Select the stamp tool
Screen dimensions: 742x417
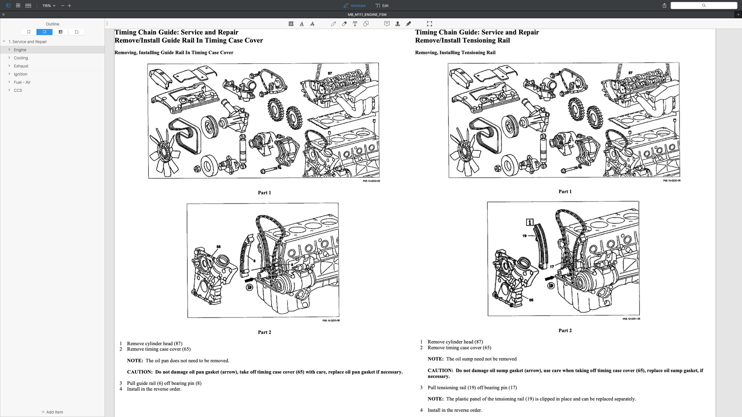click(398, 24)
